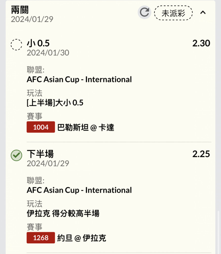Click the red 1004 match code badge
Image resolution: width=221 pixels, height=254 pixels.
(x=41, y=127)
